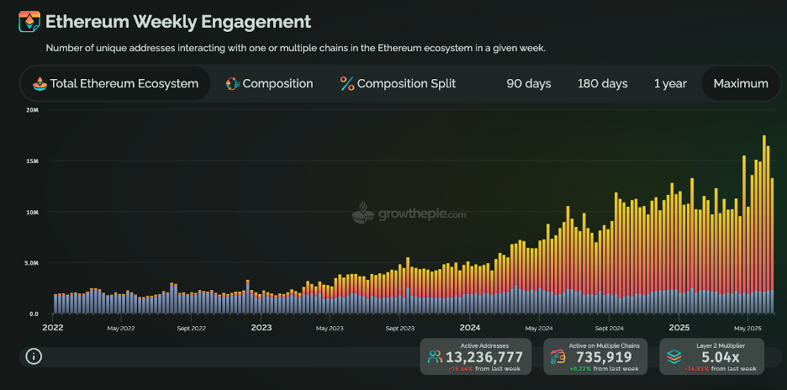Click the Active on Multiple Chains icon
Viewport: 787px width, 390px height.
click(x=558, y=356)
